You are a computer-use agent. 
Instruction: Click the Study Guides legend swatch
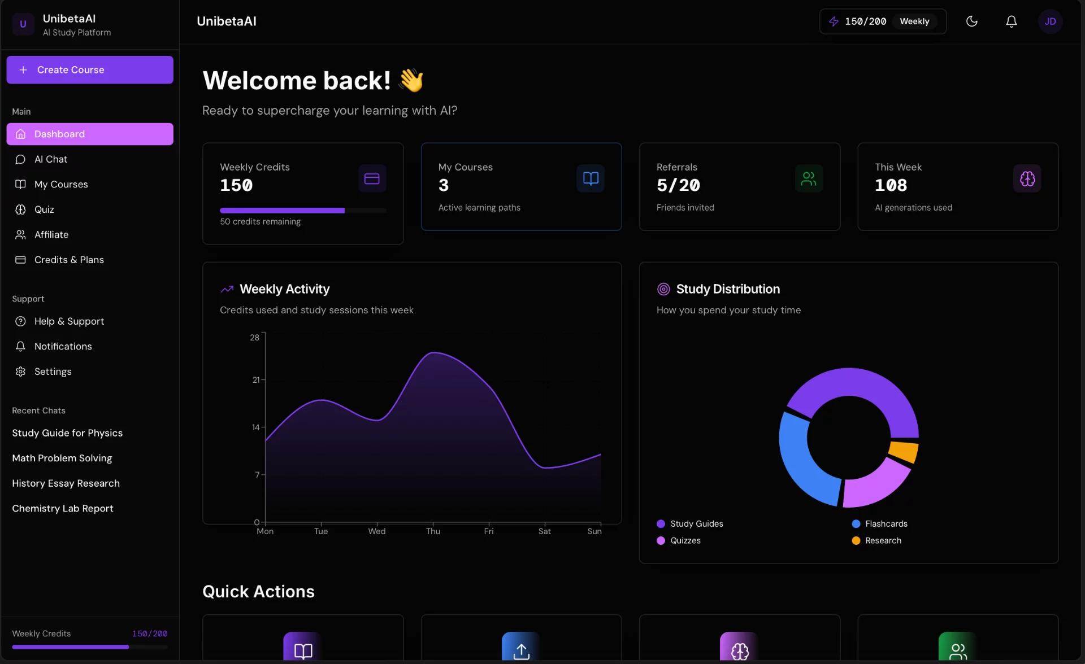pyautogui.click(x=661, y=524)
